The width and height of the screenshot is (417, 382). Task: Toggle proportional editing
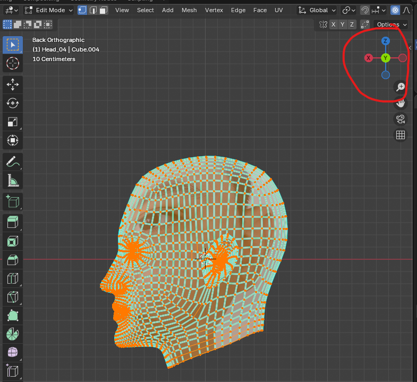(x=395, y=10)
